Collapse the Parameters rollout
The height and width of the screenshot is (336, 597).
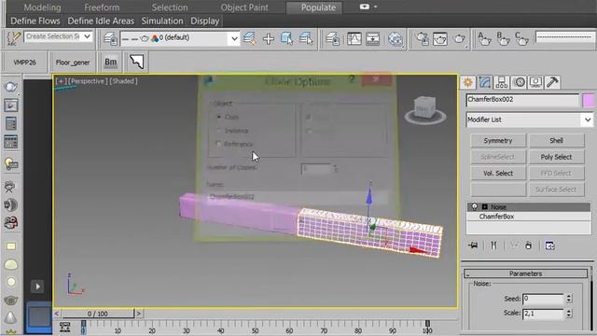[525, 273]
